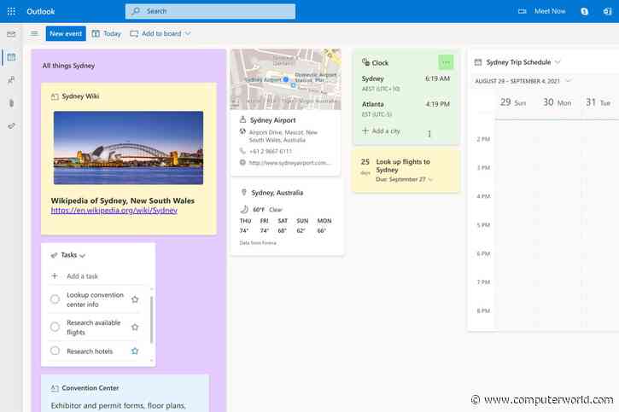
Task: Select the 31 Tue day header
Action: (x=598, y=102)
